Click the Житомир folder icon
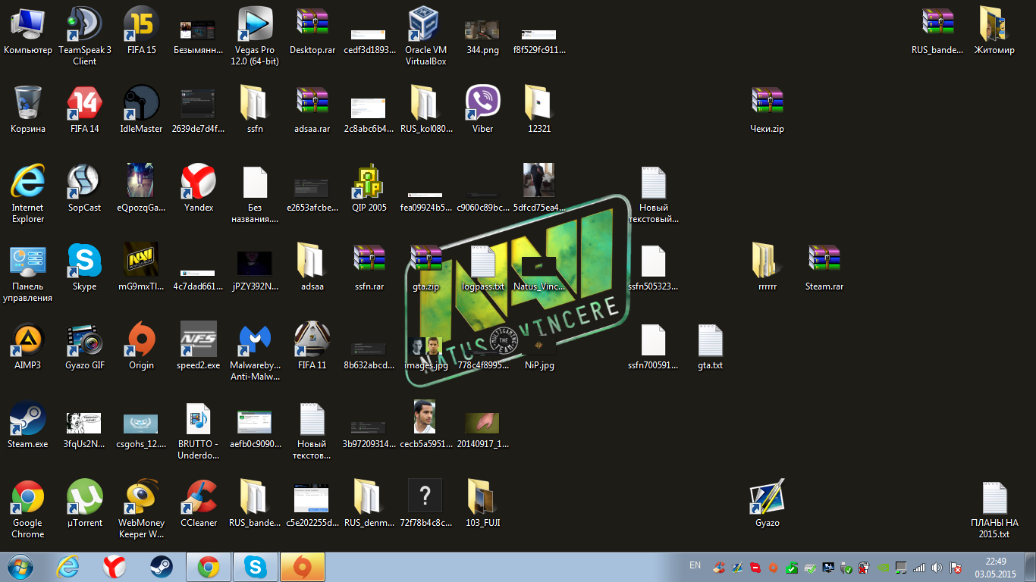Image resolution: width=1036 pixels, height=582 pixels. point(994,30)
